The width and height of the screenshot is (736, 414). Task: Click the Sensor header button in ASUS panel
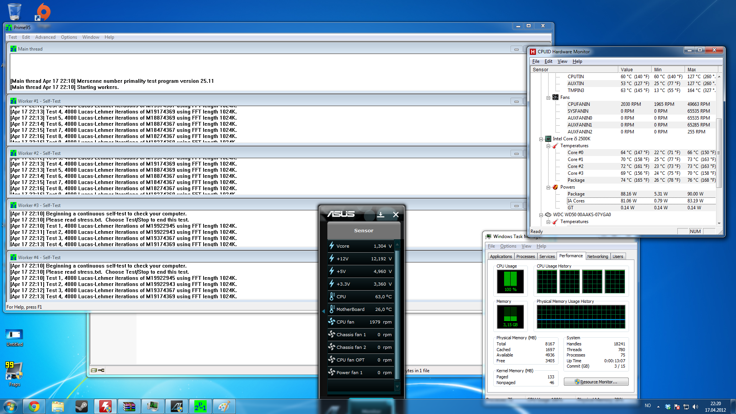364,230
